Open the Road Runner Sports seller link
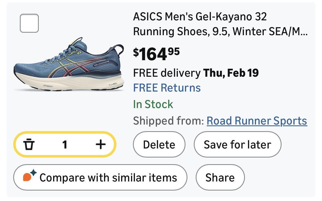Screen dimensions: 322x201 [256, 121]
